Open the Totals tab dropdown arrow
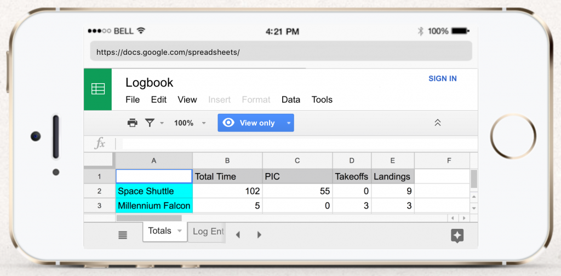 coord(179,231)
